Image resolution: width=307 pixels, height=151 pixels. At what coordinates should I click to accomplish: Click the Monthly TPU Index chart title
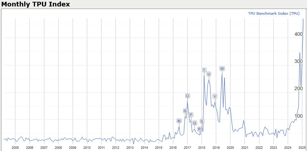[x=35, y=4]
